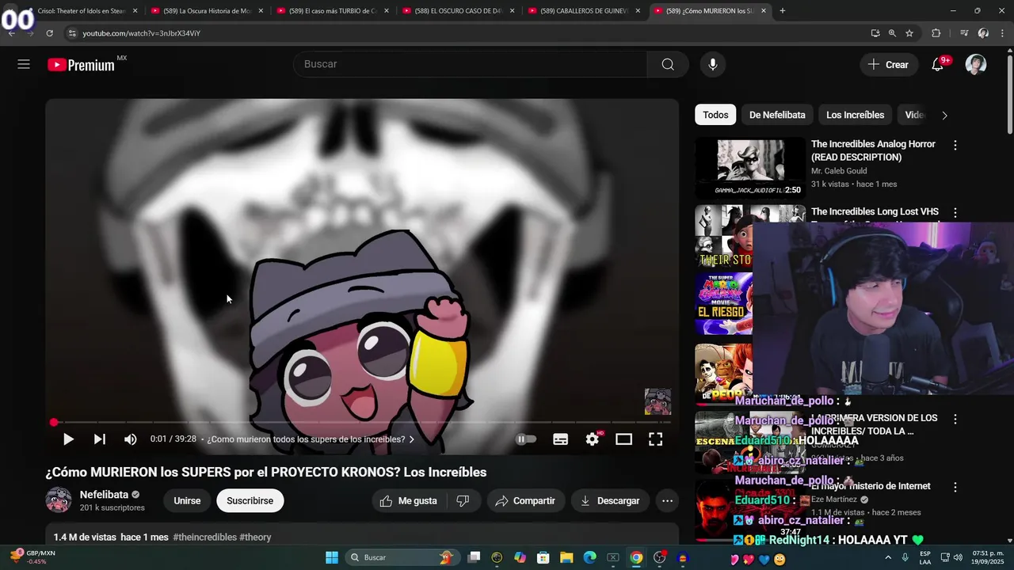Focus the Buscar search field
Viewport: 1014px width, 570px height.
(471, 64)
